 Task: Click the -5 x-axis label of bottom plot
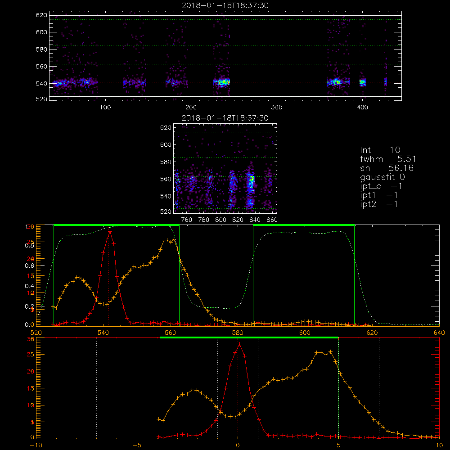pos(137,445)
